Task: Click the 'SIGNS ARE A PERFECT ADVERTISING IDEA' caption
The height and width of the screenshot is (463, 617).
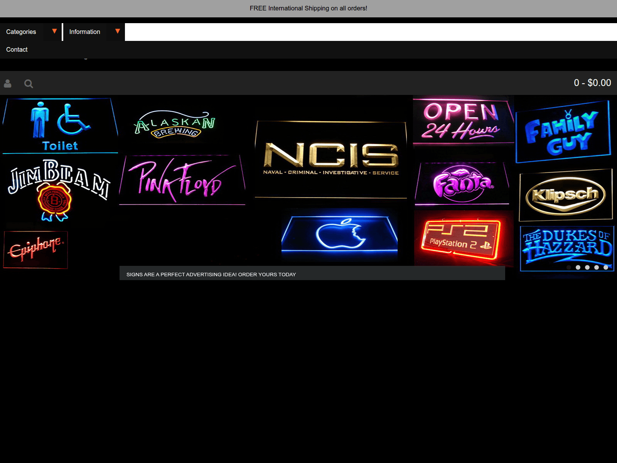Action: coord(211,274)
